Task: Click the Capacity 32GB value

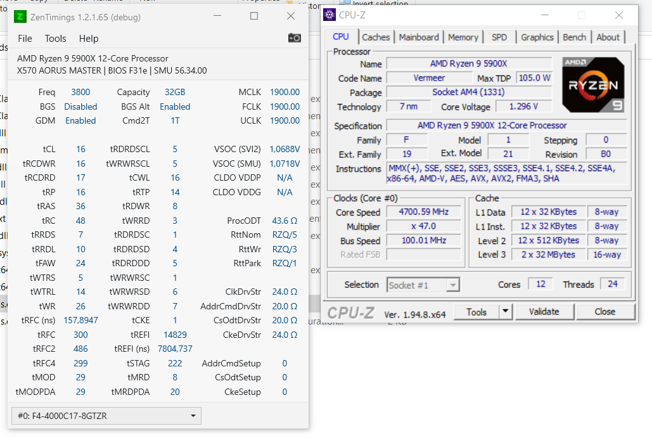Action: [175, 92]
